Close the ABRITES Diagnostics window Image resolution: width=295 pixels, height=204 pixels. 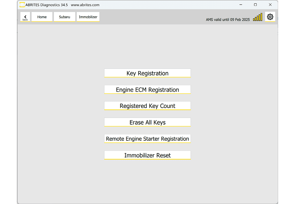pyautogui.click(x=270, y=5)
